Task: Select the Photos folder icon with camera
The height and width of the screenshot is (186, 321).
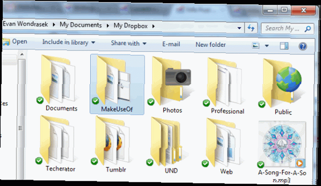Action: tap(171, 81)
